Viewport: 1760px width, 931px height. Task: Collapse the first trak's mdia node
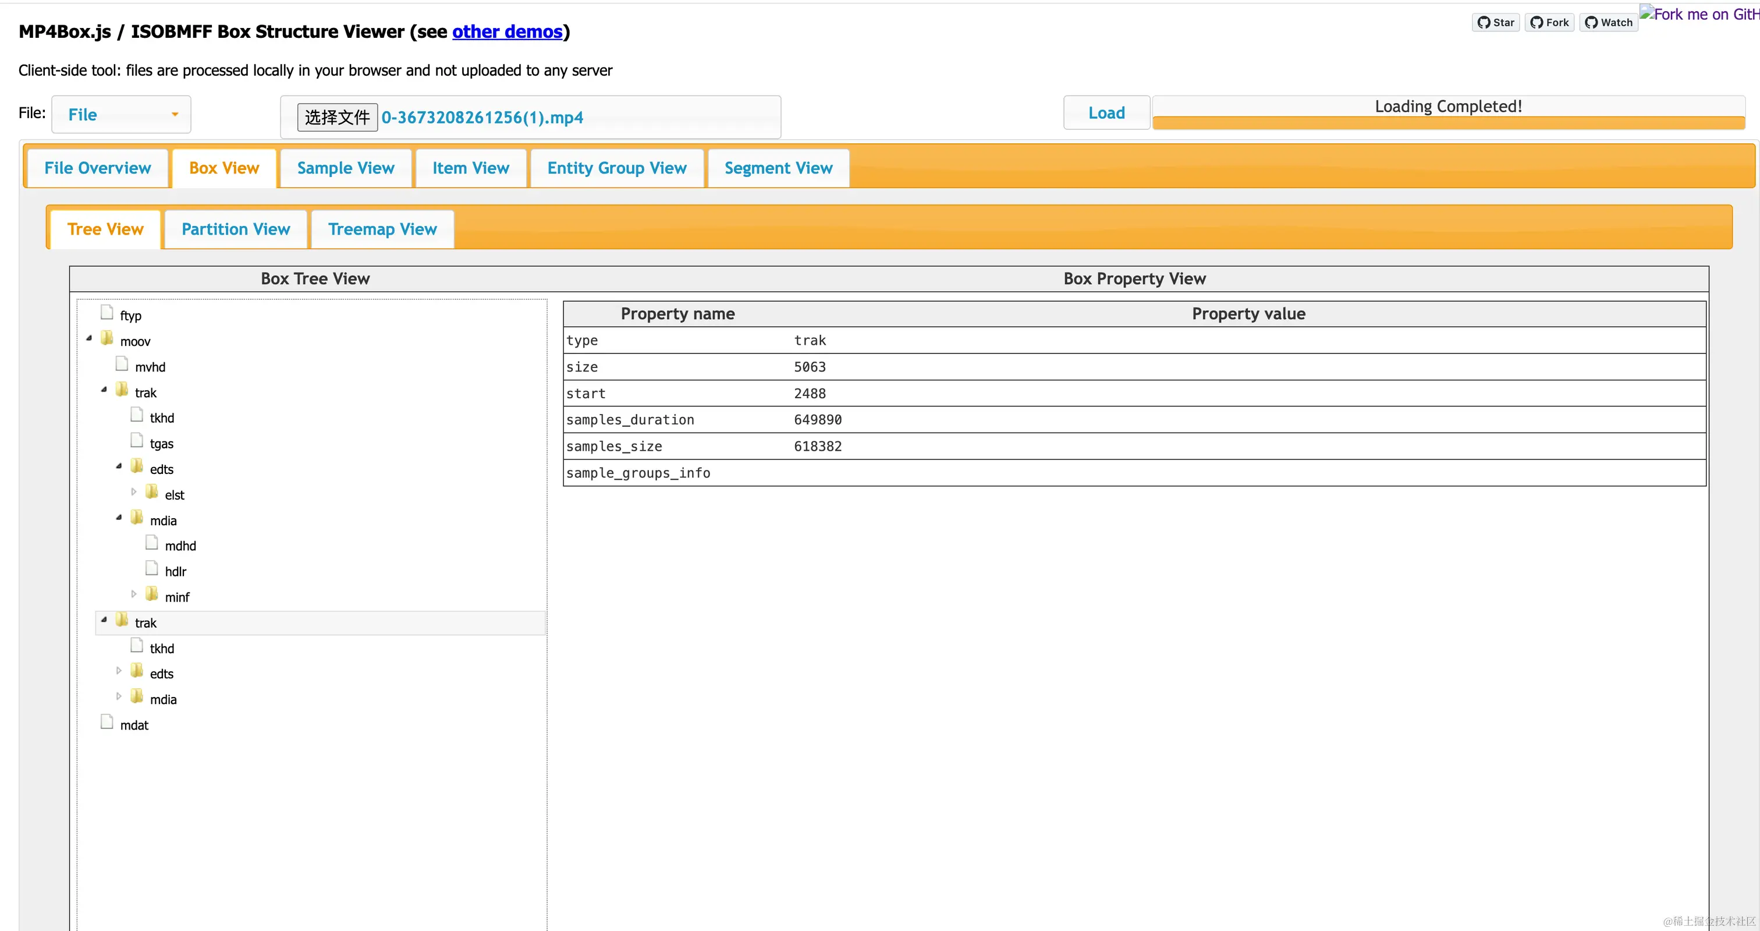point(119,518)
